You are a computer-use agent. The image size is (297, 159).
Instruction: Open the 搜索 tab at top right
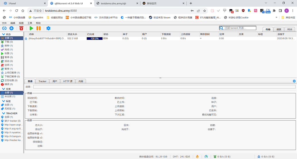[279, 29]
